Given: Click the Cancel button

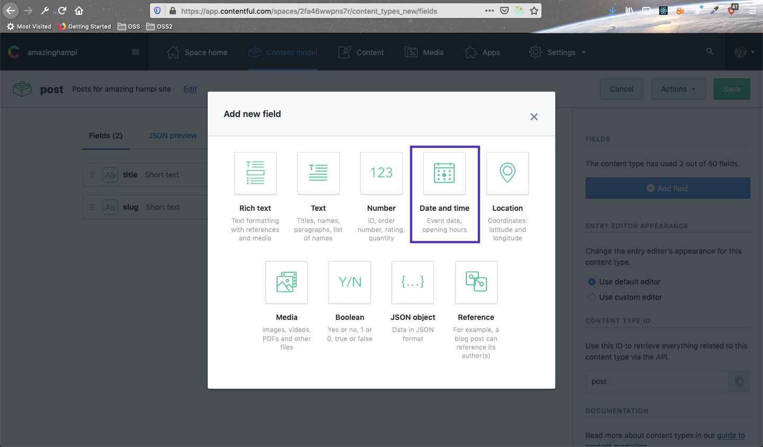Looking at the screenshot, I should 622,89.
